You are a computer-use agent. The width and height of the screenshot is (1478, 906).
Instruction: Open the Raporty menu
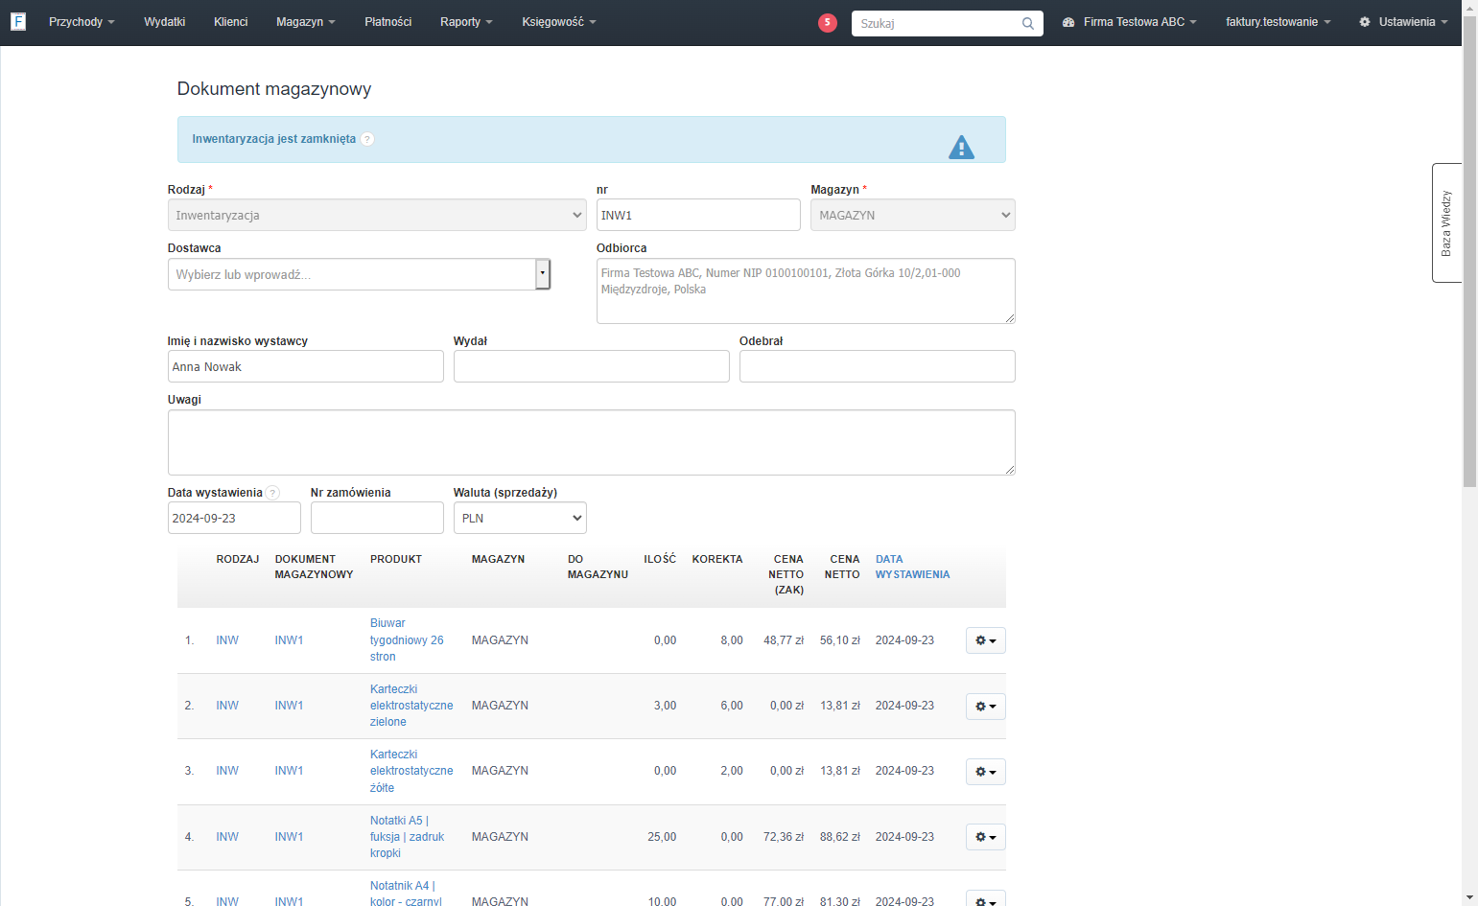466,22
